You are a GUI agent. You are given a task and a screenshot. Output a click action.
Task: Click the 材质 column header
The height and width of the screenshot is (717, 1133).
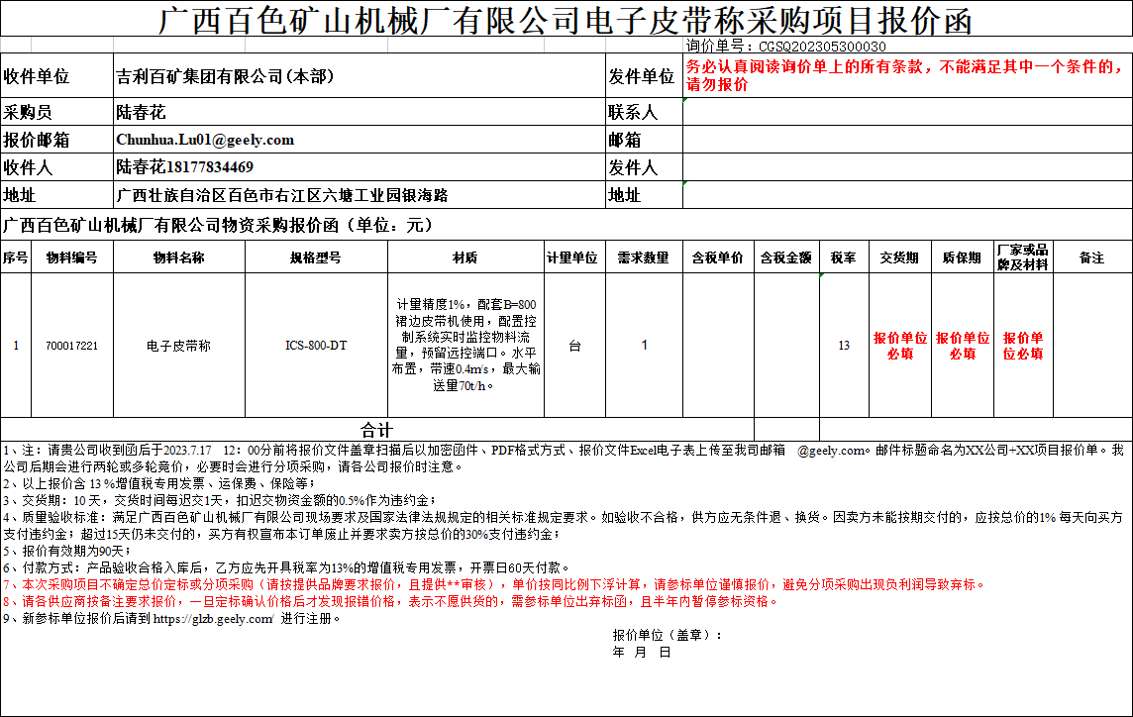(x=465, y=257)
